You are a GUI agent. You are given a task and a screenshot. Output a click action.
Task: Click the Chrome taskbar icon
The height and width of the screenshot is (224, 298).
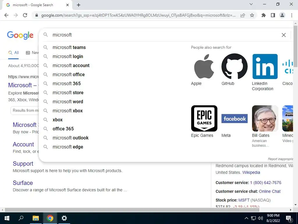(x=50, y=218)
